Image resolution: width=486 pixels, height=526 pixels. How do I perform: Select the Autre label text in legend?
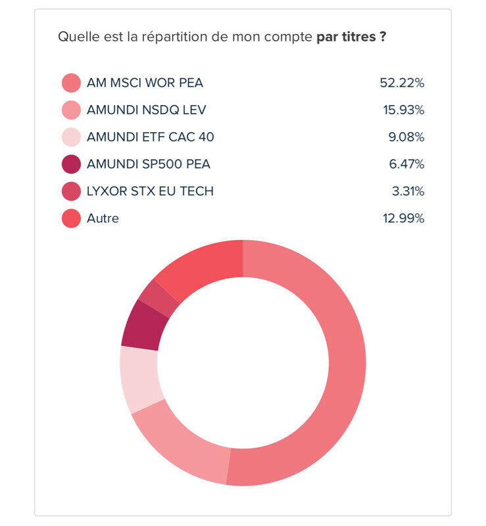click(103, 218)
